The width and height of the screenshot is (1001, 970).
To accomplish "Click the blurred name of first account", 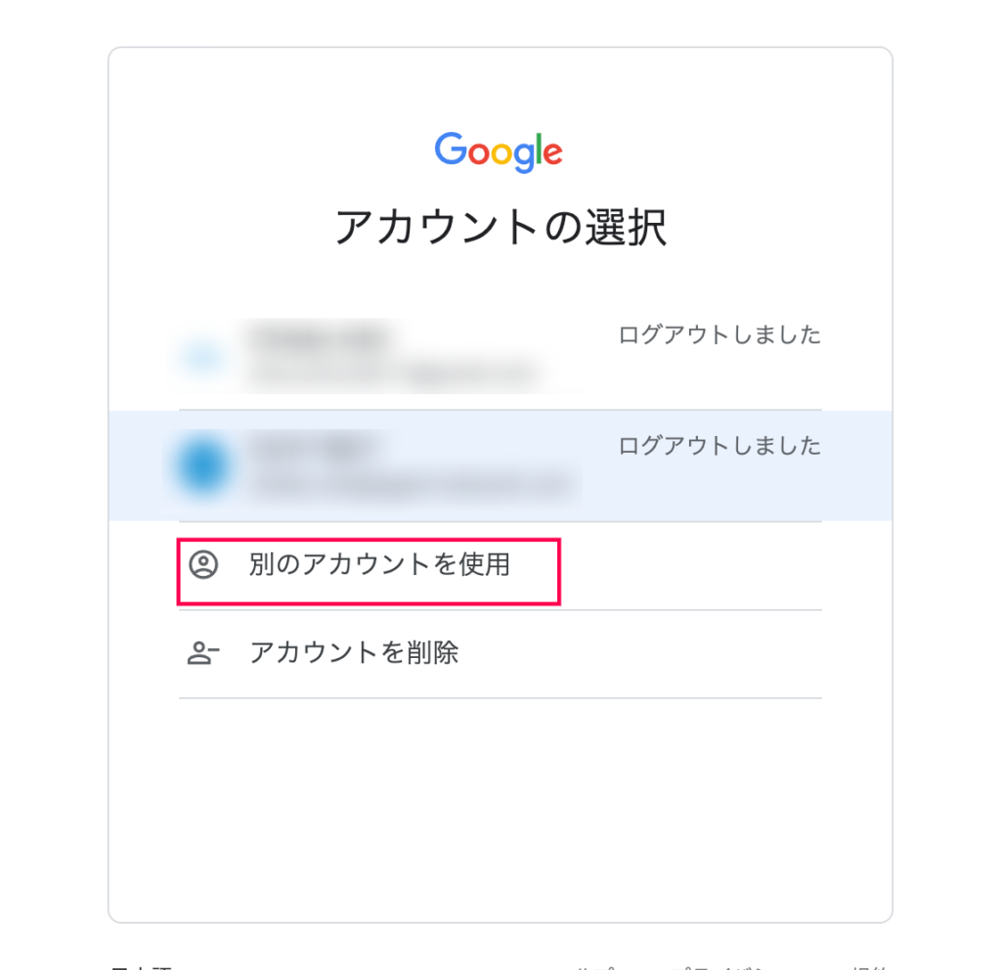I will coord(320,338).
